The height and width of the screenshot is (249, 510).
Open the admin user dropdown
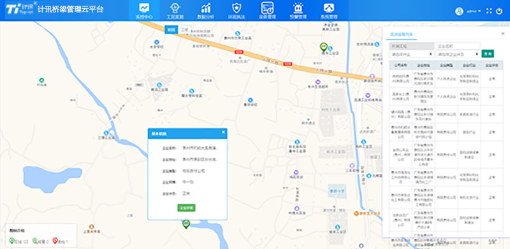(469, 11)
